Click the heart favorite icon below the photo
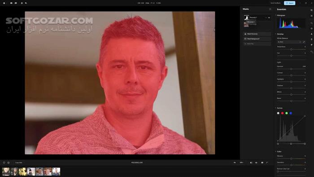This screenshot has width=314, height=177. (4, 163)
